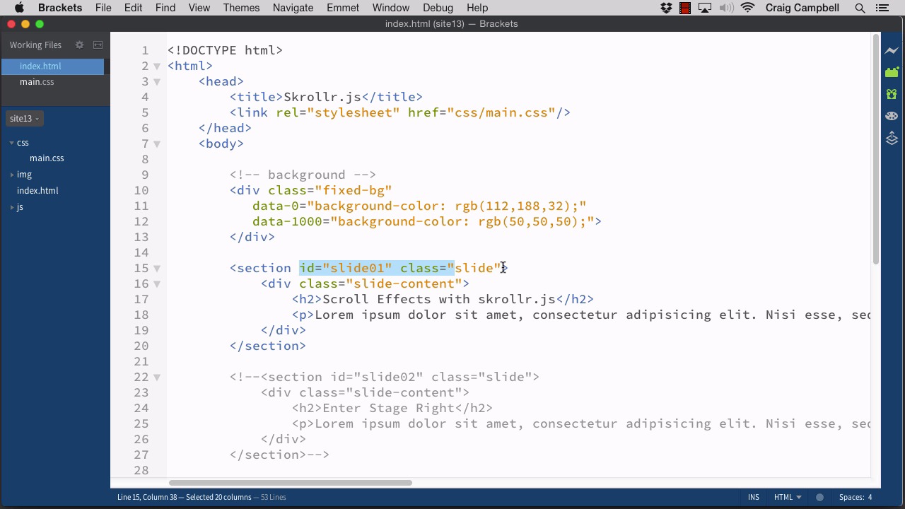Open the Navigate menu
This screenshot has height=509, width=905.
pos(293,8)
